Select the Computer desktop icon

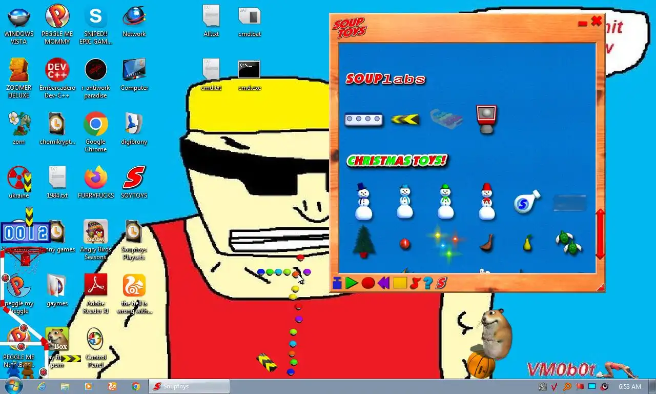134,75
